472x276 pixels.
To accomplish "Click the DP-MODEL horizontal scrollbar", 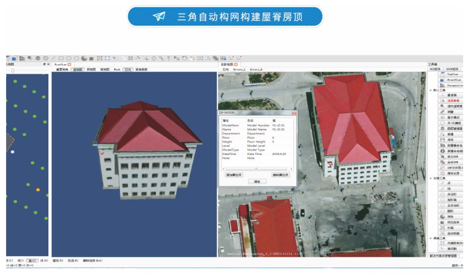I will 257,168.
